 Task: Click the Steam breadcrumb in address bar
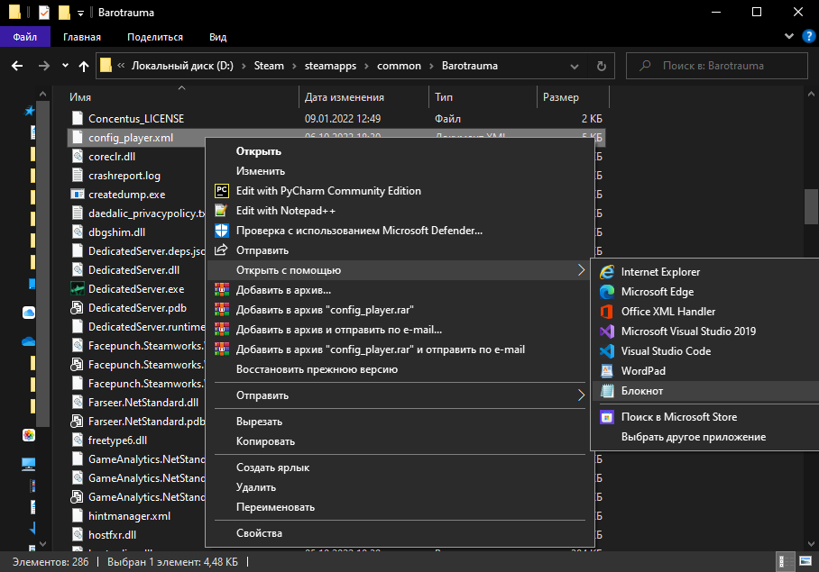[269, 66]
